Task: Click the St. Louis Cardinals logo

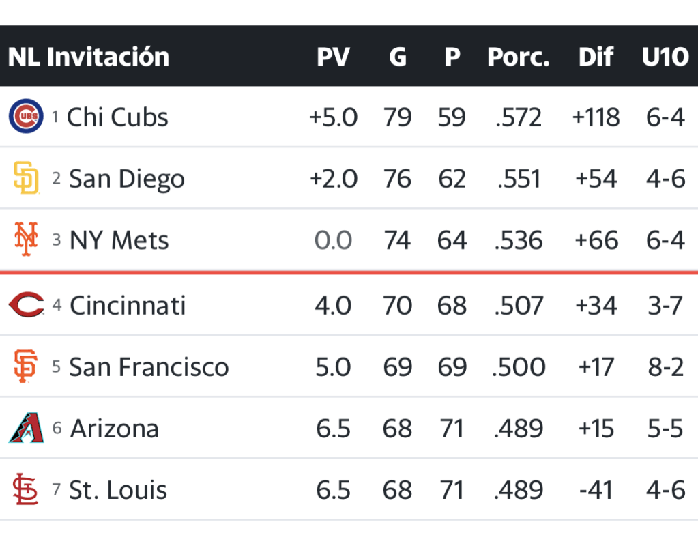Action: coord(26,490)
